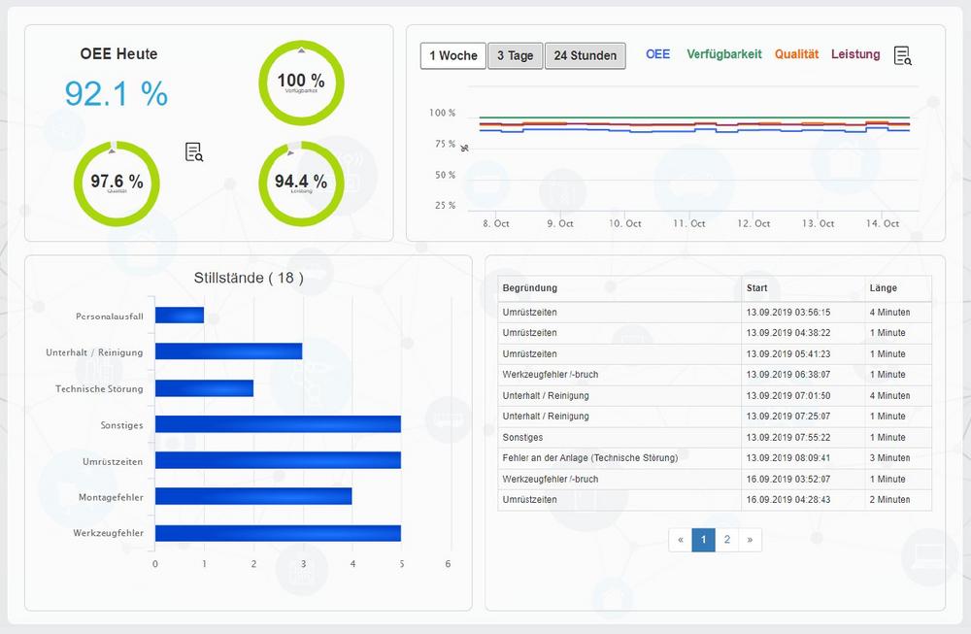
Task: Toggle the Verfügbarkeit series legend
Action: pyautogui.click(x=724, y=53)
